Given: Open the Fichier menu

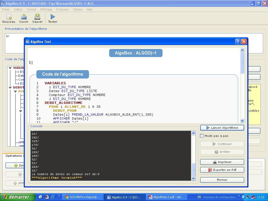Looking at the screenshot, I should 6,9.
